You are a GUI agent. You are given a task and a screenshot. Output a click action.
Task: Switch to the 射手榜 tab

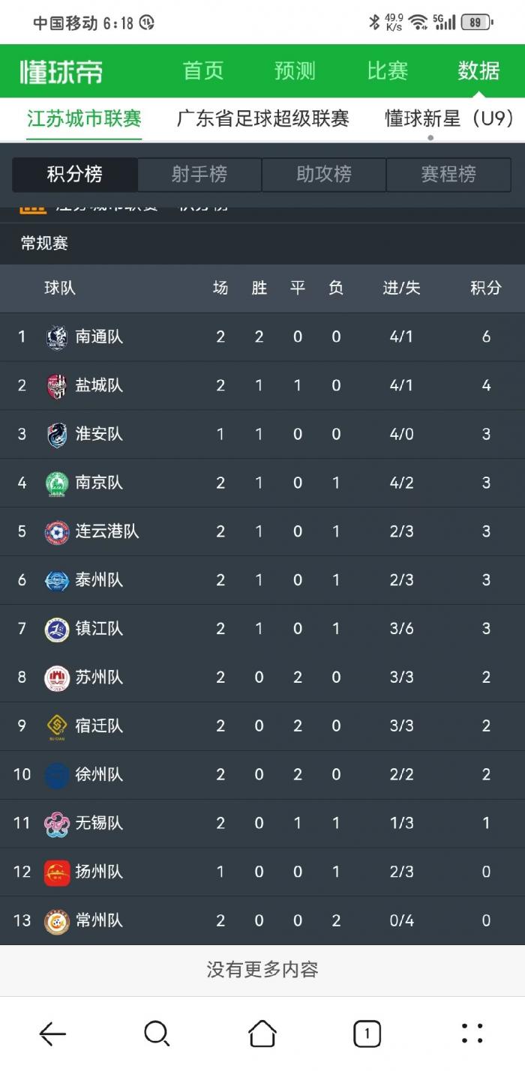[x=199, y=175]
